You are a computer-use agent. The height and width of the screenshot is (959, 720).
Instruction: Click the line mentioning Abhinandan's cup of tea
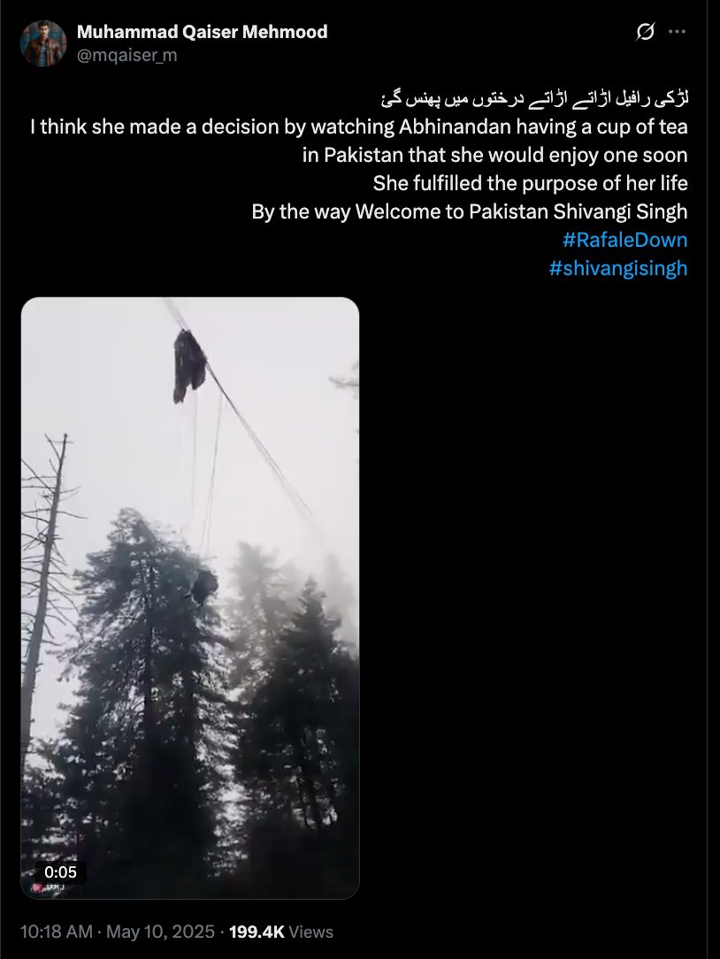point(359,127)
